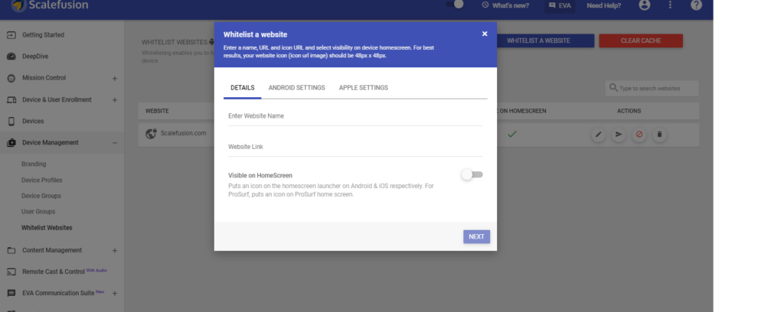The image size is (784, 312).
Task: Open the Need Help link
Action: [604, 5]
